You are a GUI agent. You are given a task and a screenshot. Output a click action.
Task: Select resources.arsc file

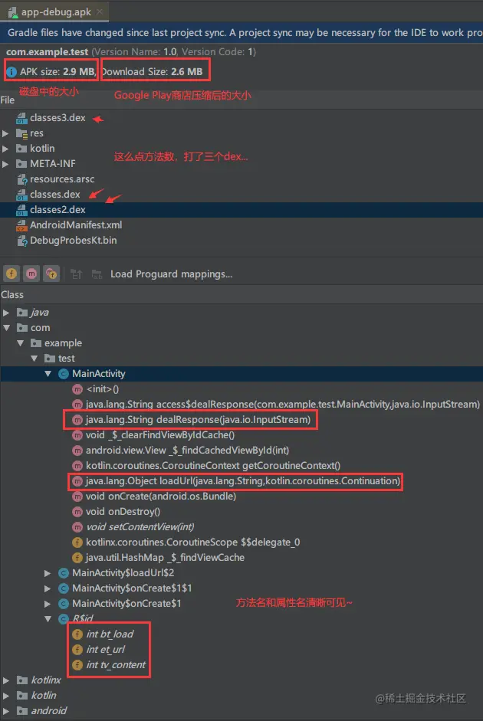pyautogui.click(x=62, y=179)
